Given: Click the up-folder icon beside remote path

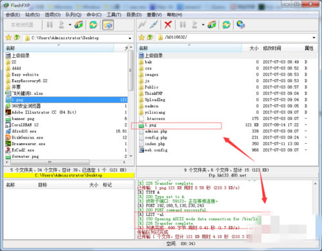Looking at the screenshot, I should [x=150, y=37].
